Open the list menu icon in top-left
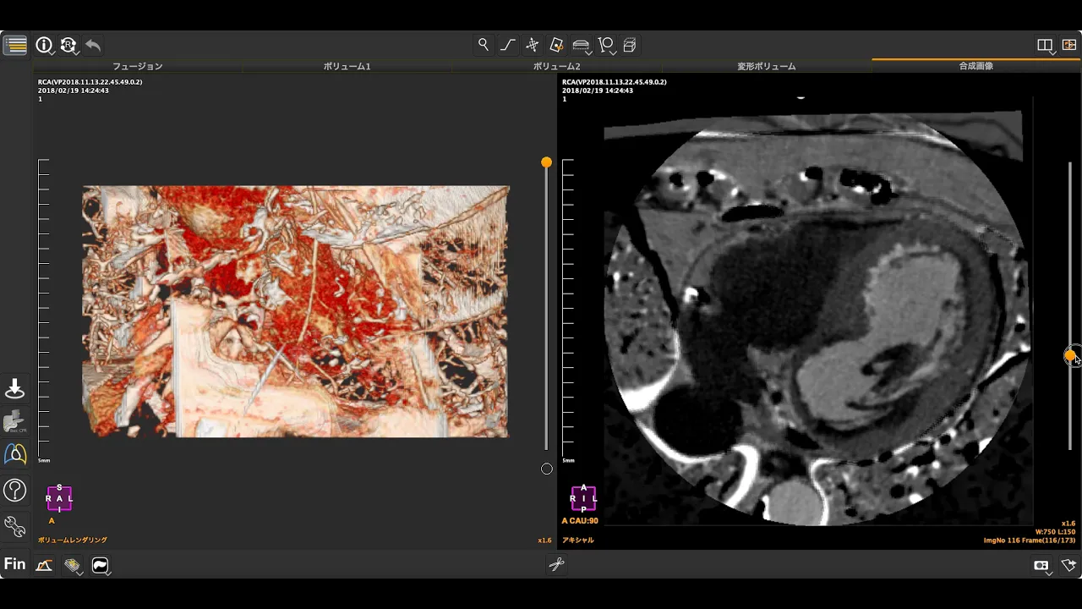The height and width of the screenshot is (609, 1082). [15, 45]
